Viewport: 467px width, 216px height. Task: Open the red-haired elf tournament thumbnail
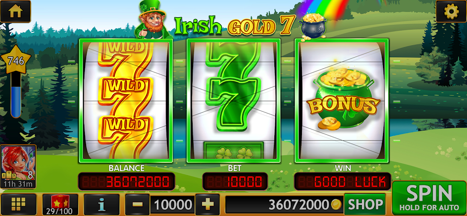pyautogui.click(x=19, y=167)
